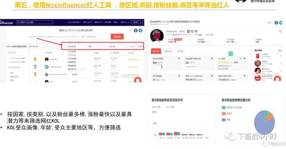Open the Markiplier related channel thumbnail

(x=258, y=71)
